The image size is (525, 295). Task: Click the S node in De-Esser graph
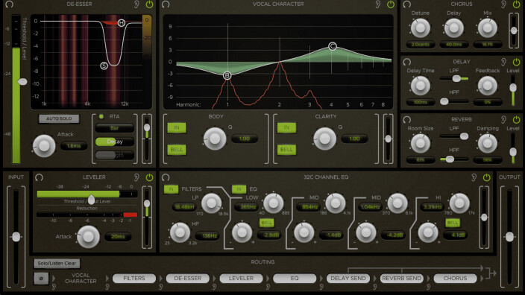tap(104, 66)
